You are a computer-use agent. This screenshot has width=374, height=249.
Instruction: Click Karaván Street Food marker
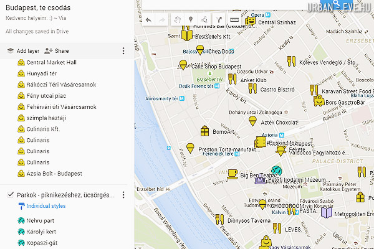[314, 90]
